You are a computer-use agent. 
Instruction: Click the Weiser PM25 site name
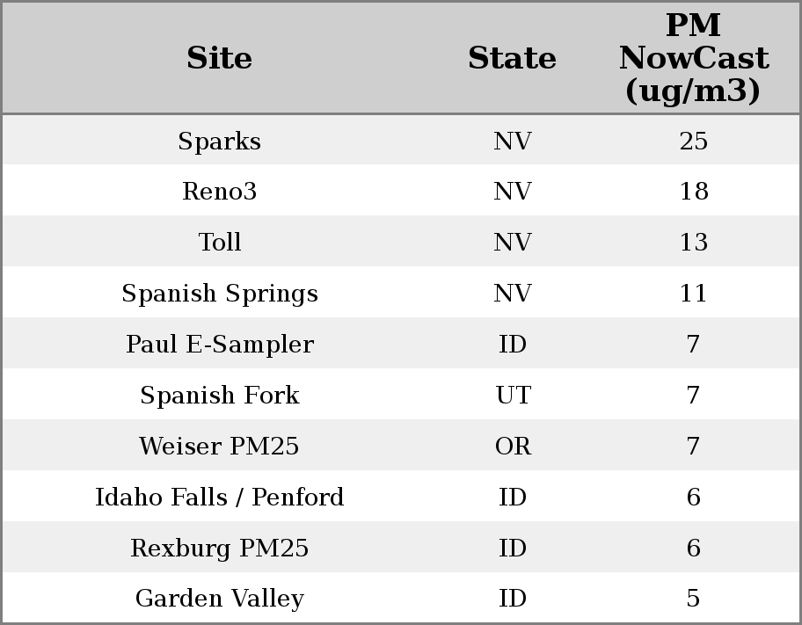[x=219, y=447]
